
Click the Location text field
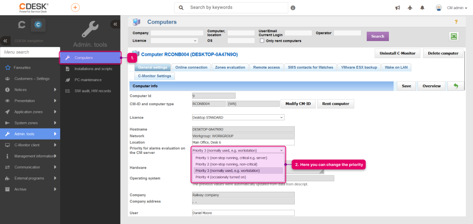click(243, 142)
